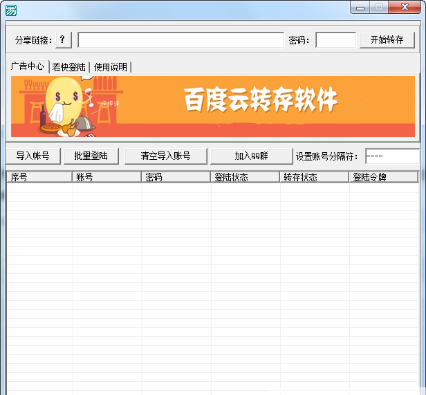Click the 账号 column header
Screen dimensions: 426x395
[x=106, y=177]
